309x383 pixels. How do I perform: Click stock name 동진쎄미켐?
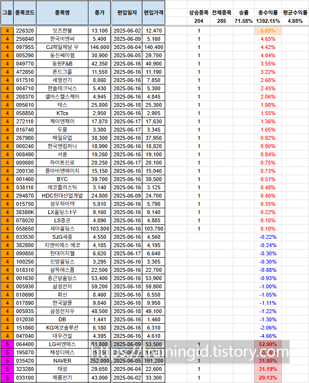[x=62, y=55]
